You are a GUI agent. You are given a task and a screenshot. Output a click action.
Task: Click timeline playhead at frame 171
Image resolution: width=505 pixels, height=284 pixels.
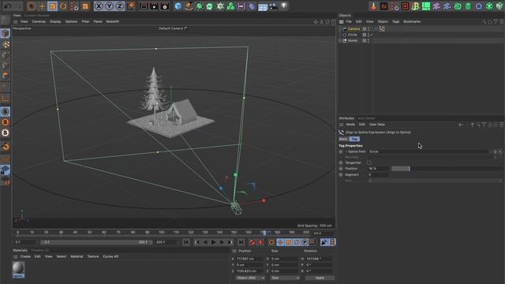coord(264,233)
